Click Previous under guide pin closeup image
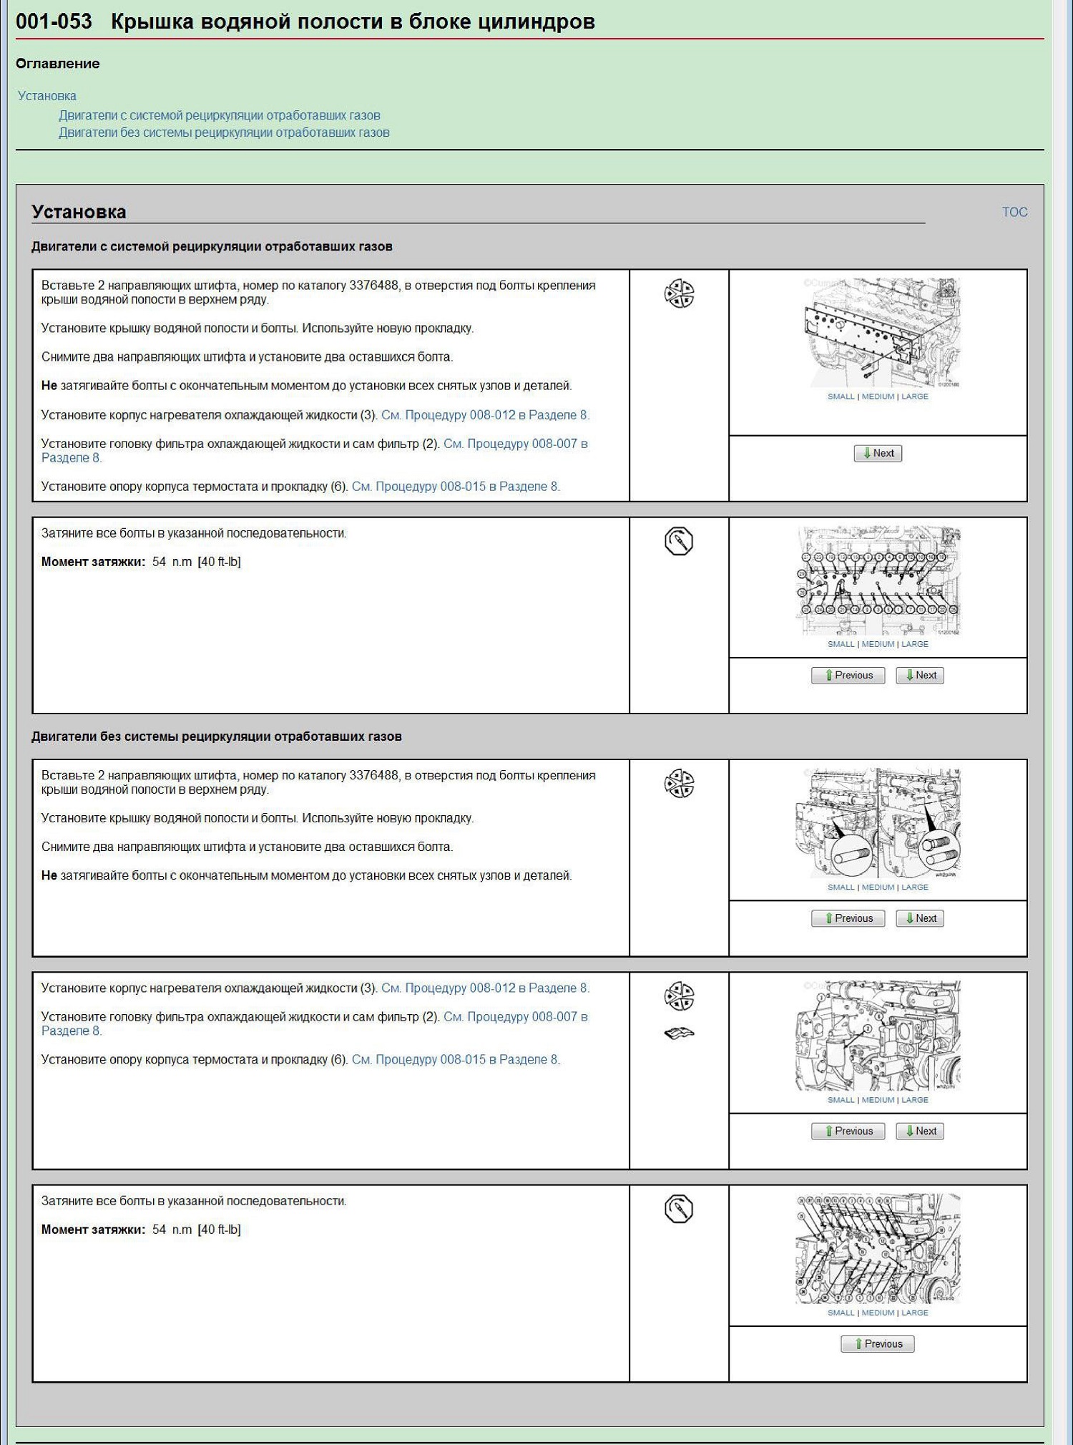The height and width of the screenshot is (1445, 1073). point(848,918)
